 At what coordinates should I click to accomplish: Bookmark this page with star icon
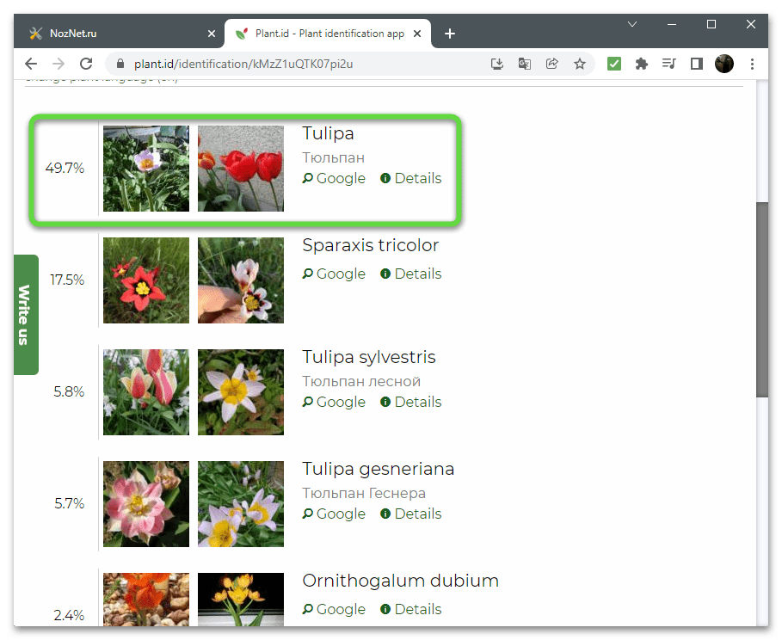pos(579,64)
